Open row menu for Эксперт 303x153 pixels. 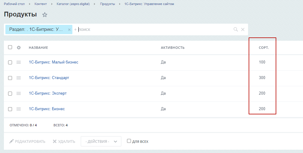click(19, 93)
